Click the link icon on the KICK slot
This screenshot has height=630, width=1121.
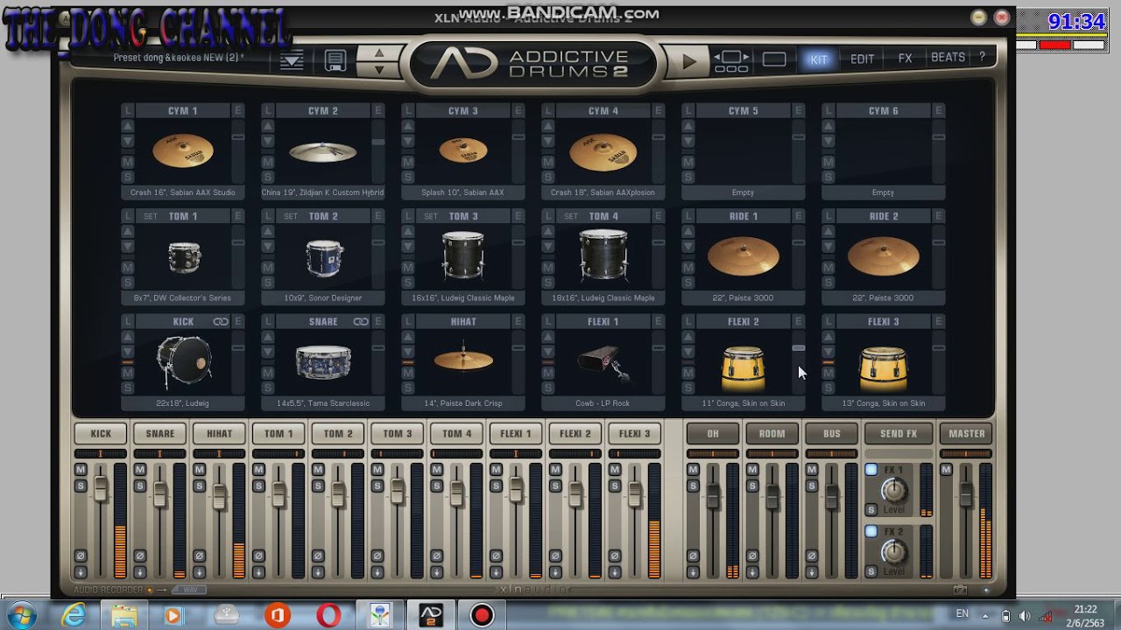tap(221, 322)
